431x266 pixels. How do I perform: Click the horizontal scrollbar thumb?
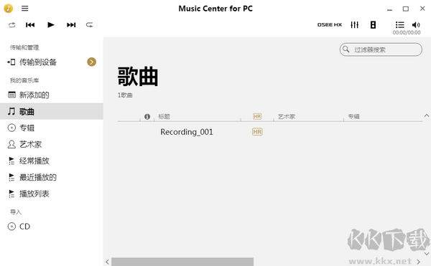pyautogui.click(x=182, y=262)
